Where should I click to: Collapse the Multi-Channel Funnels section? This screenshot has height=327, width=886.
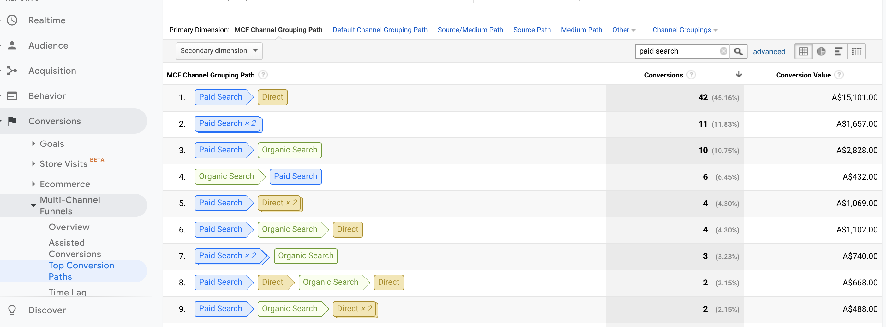tap(33, 205)
